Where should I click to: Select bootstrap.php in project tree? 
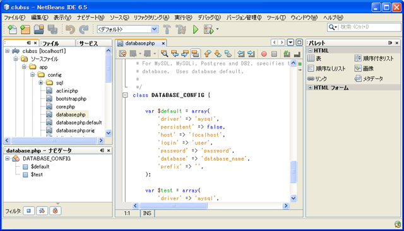[x=71, y=99]
